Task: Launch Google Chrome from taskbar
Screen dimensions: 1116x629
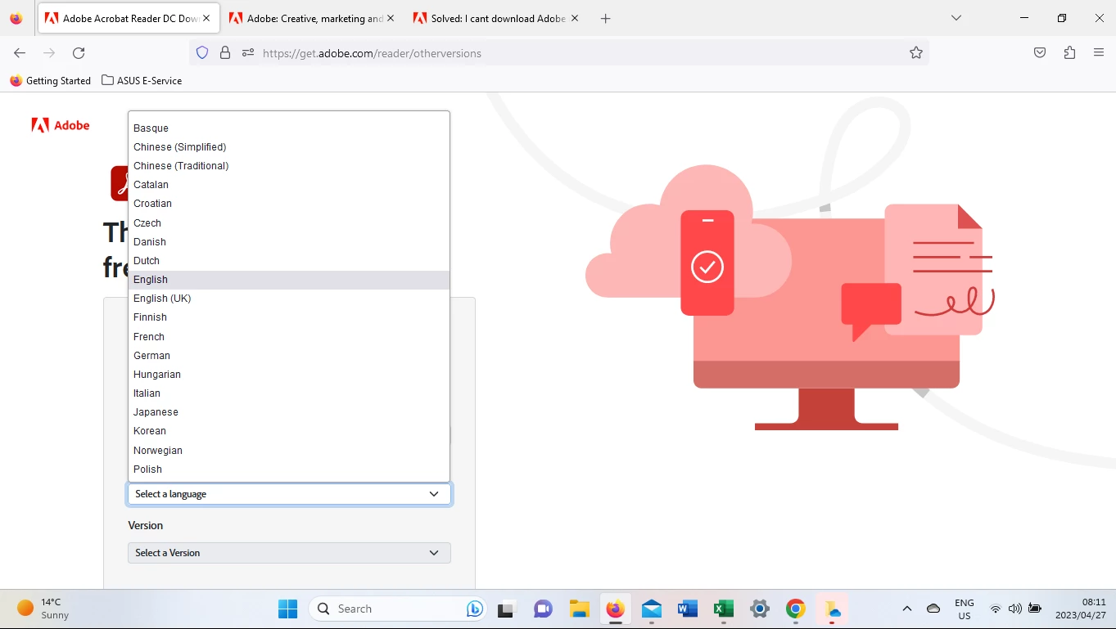Action: (796, 609)
